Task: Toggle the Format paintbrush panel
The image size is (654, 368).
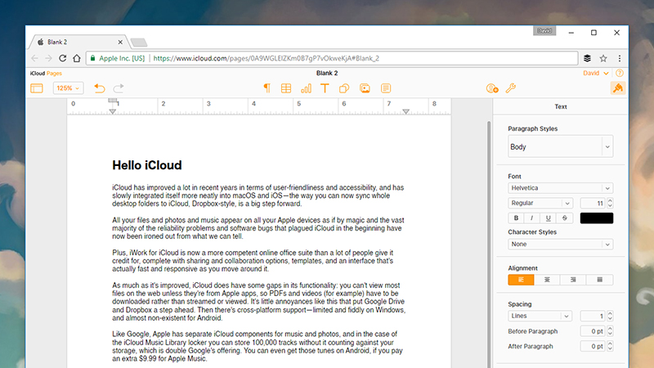Action: [x=618, y=88]
